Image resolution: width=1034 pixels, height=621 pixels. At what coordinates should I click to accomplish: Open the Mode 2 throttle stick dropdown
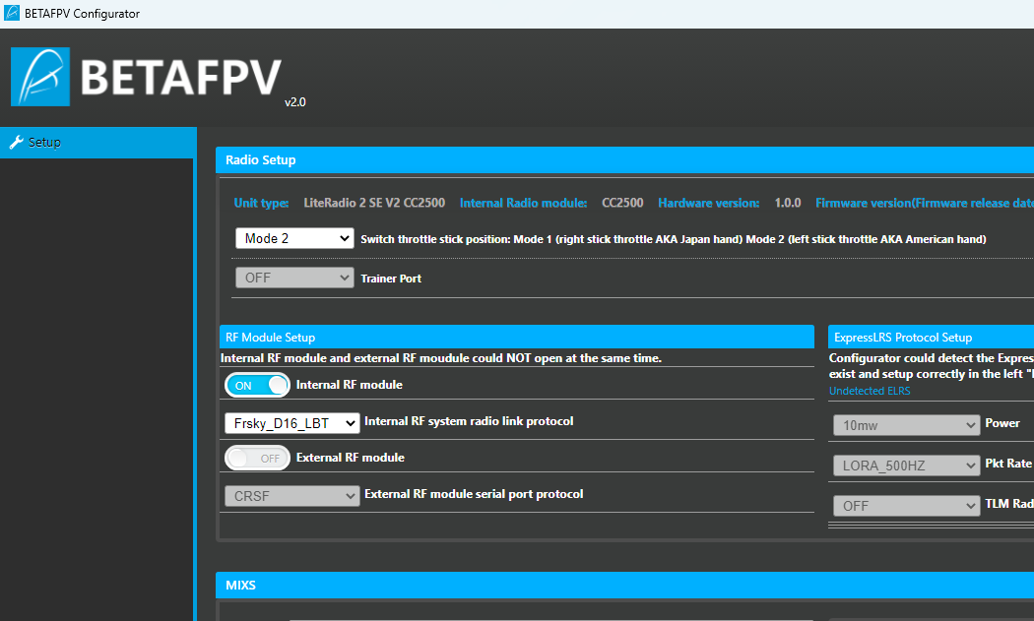[293, 238]
